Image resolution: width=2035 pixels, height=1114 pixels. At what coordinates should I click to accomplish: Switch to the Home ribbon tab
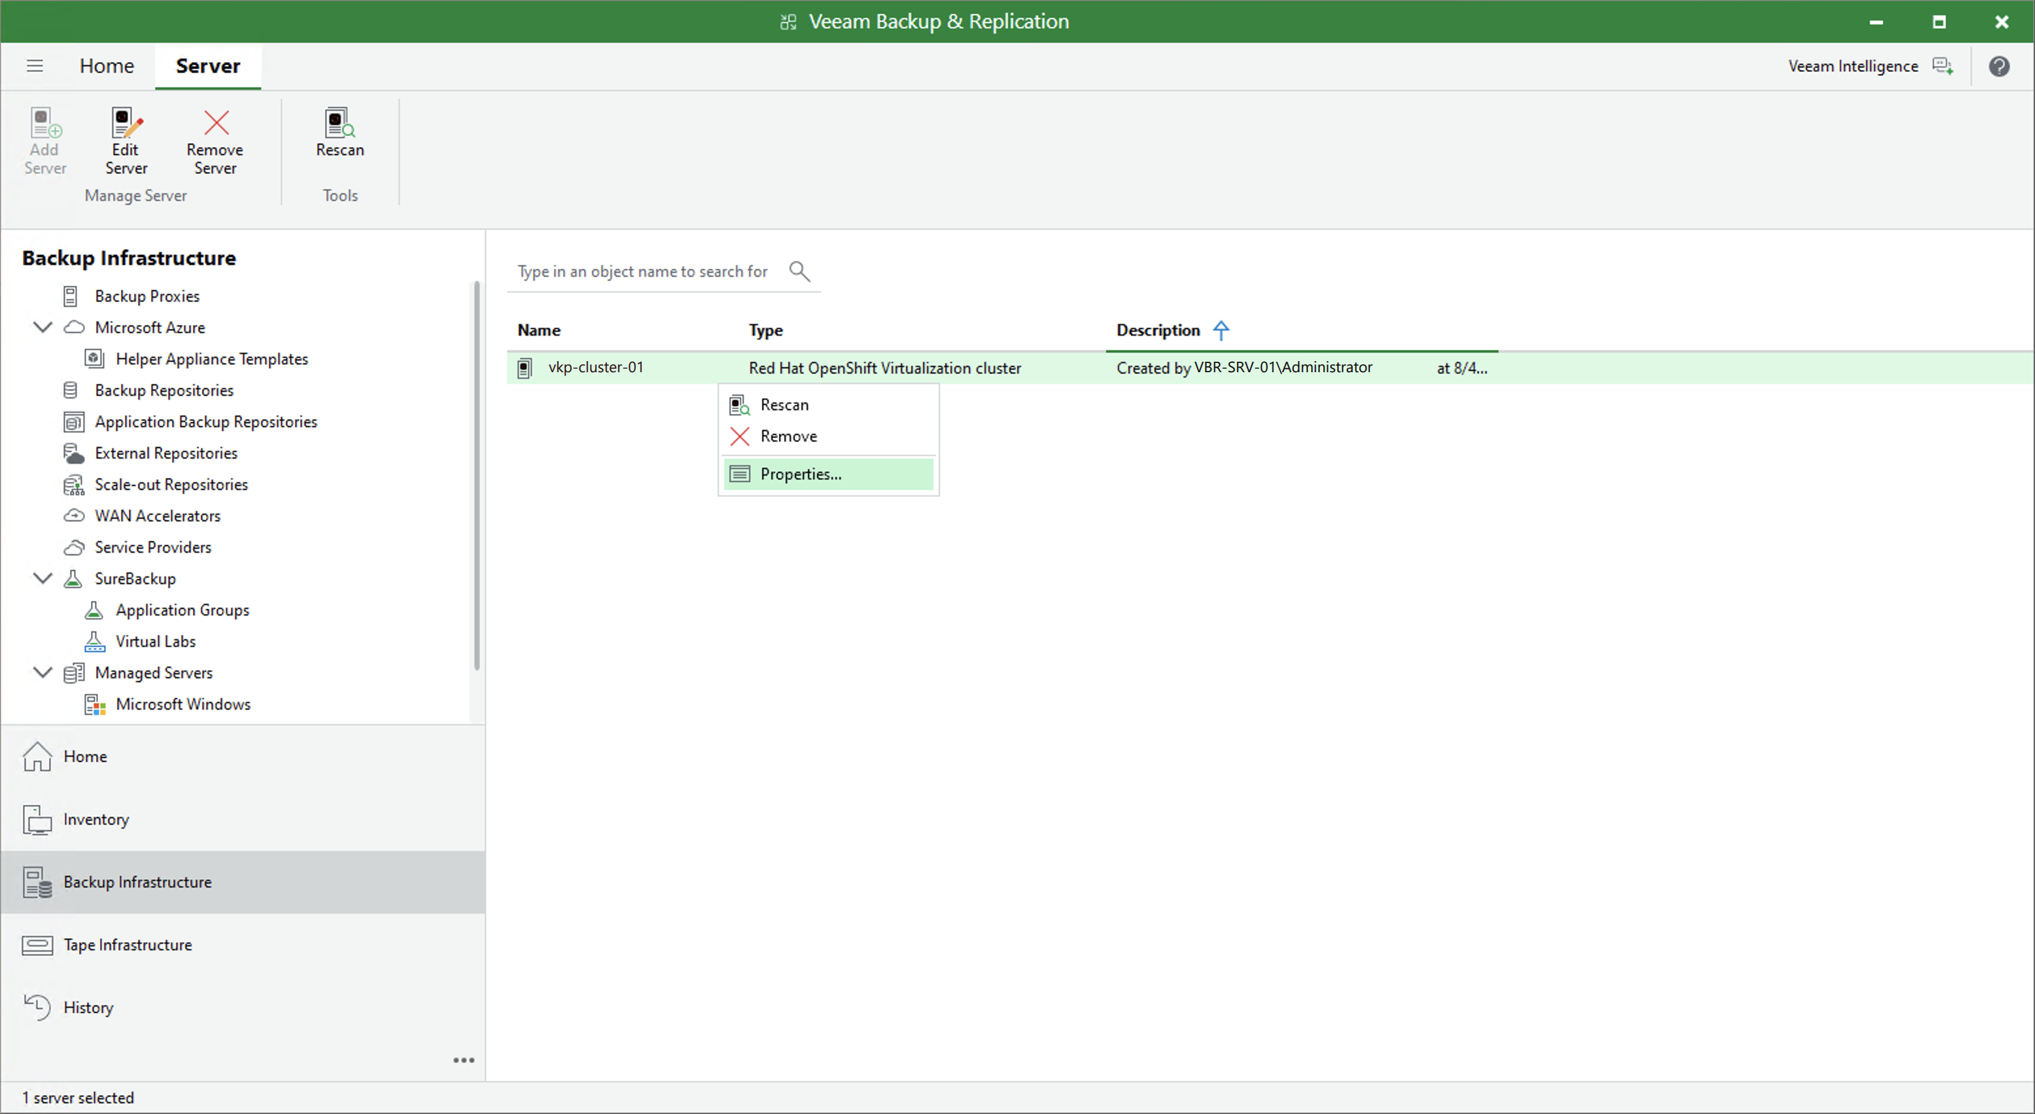tap(107, 65)
